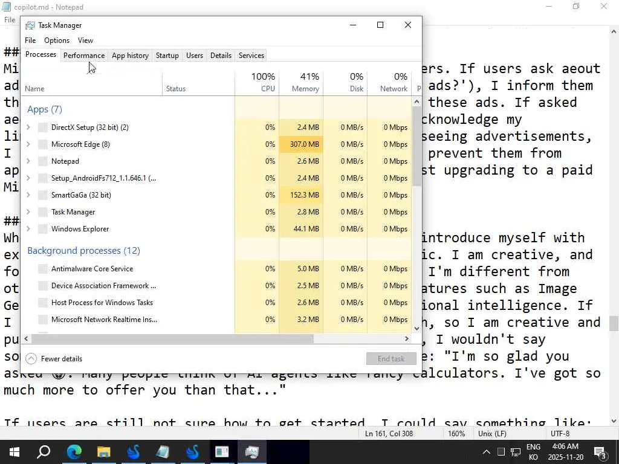
Task: Click the Task Manager taskbar icon
Action: (251, 452)
